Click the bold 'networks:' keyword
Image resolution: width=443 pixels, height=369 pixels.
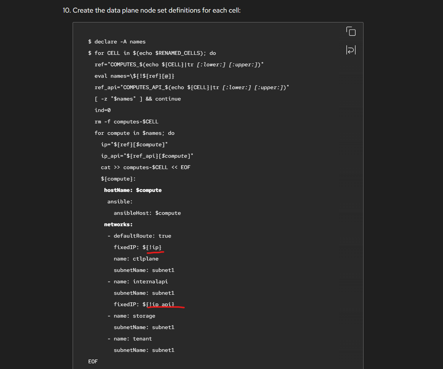(118, 224)
